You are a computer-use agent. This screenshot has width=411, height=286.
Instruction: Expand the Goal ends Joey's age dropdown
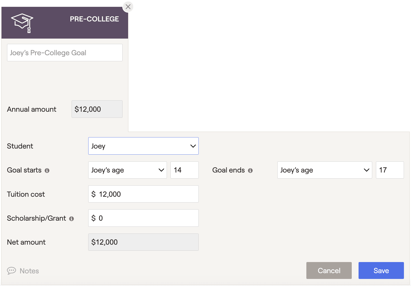[325, 170]
